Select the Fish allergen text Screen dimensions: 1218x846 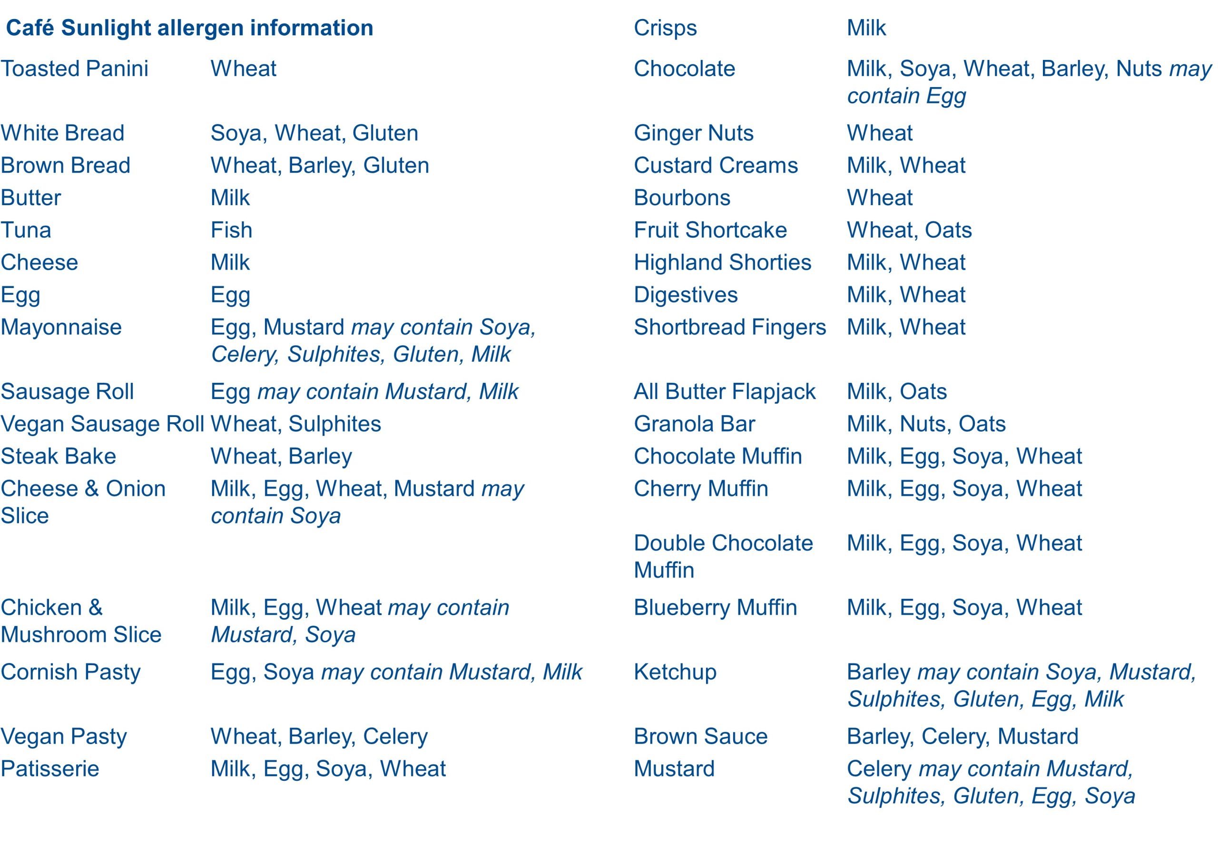231,230
